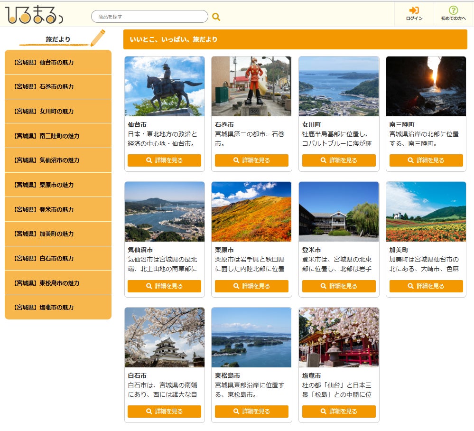Click the orange search magnifier icon
The height and width of the screenshot is (431, 474).
(x=216, y=17)
